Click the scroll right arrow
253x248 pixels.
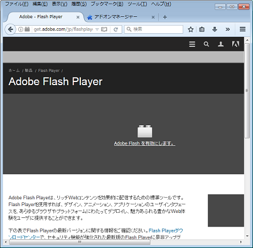tap(241, 242)
